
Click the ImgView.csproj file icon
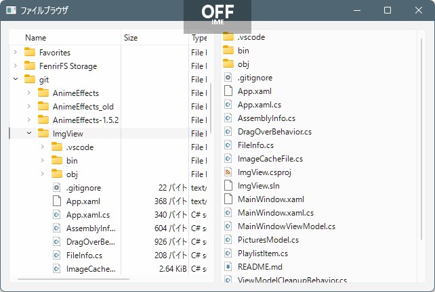(228, 172)
